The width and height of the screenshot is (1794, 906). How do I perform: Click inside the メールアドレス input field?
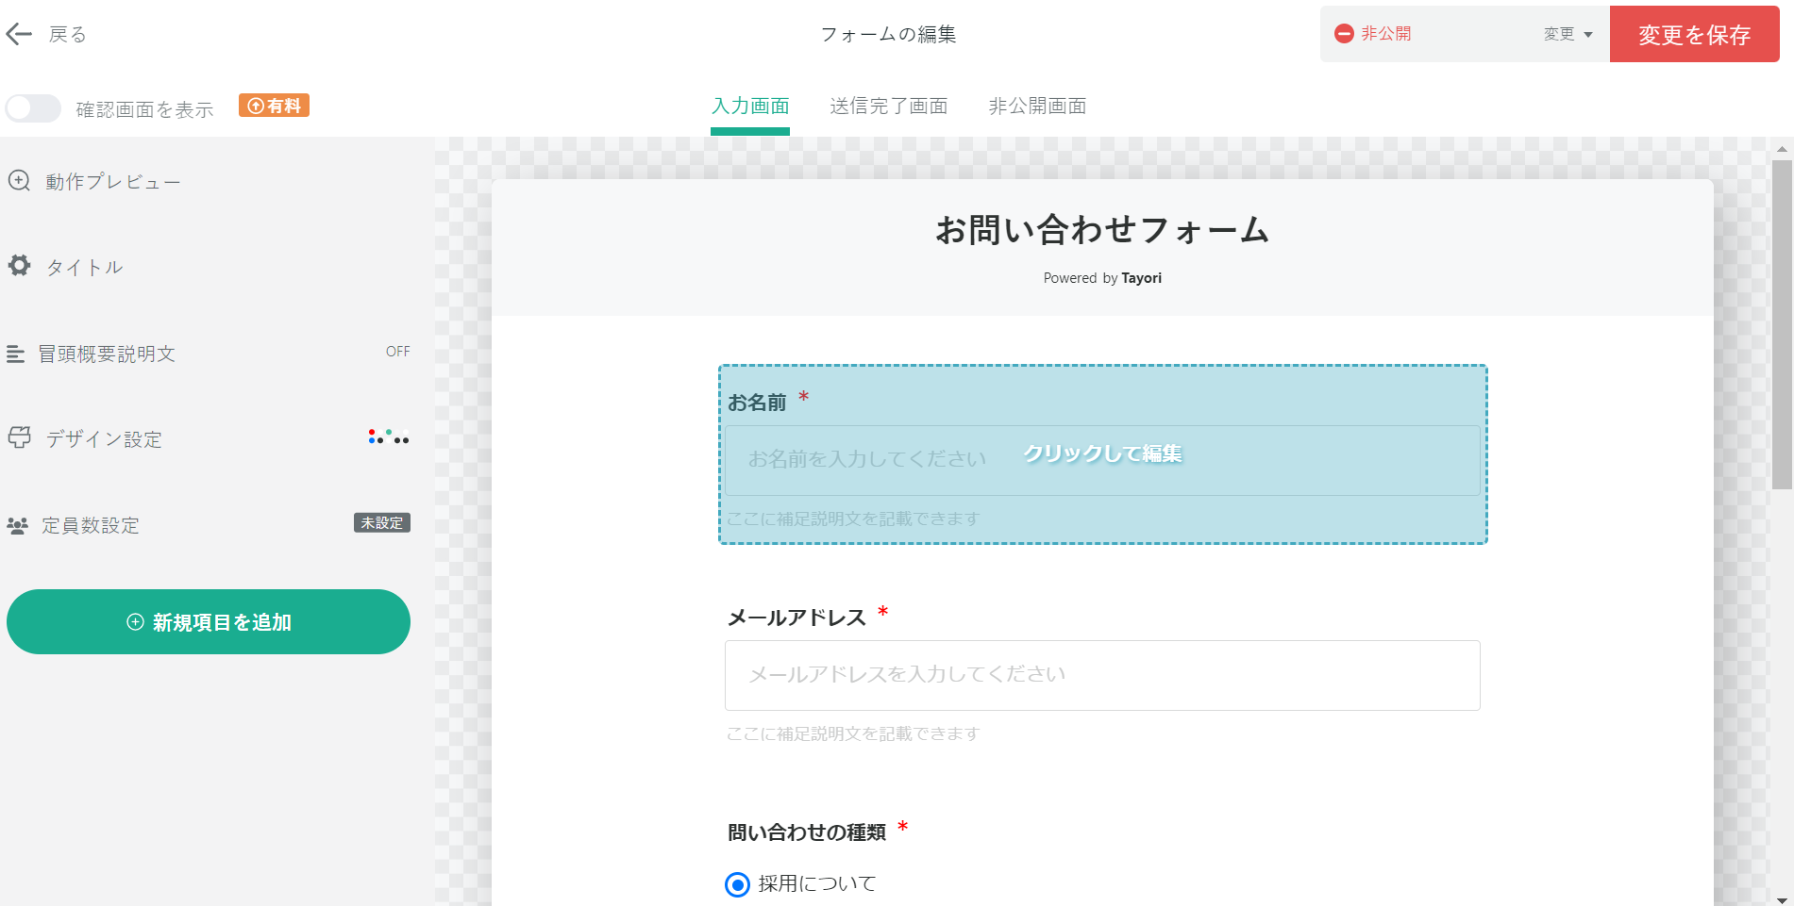(1101, 675)
